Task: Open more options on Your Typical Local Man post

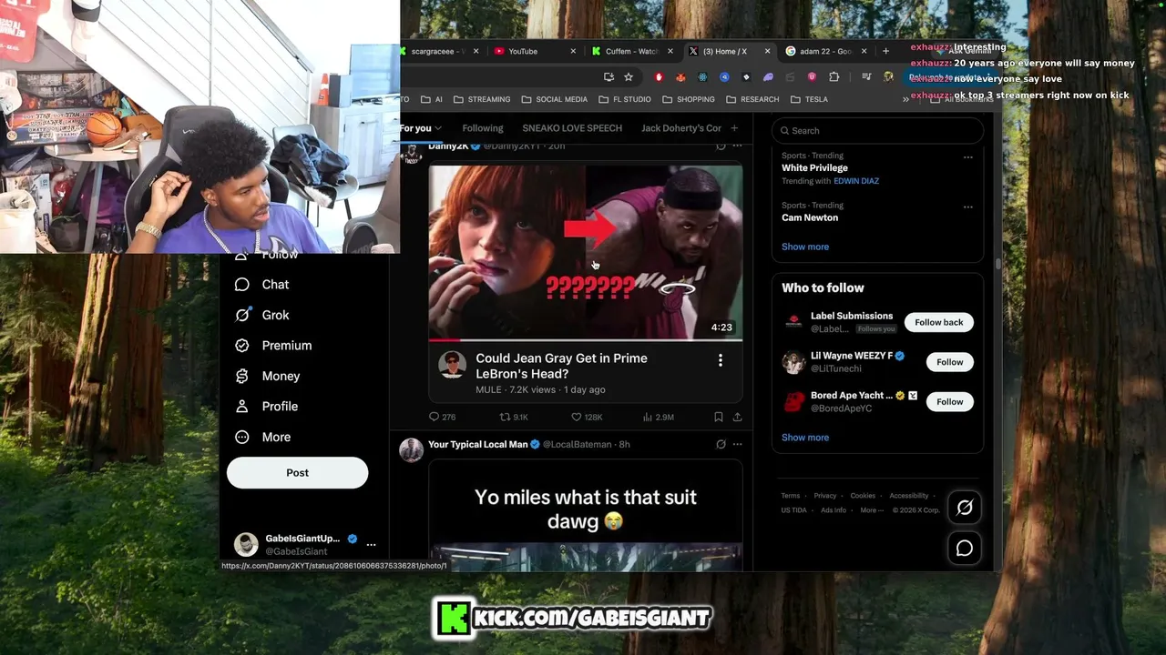Action: (737, 444)
